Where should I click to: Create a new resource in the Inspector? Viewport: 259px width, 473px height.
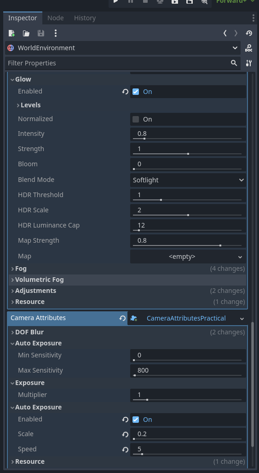[12, 33]
